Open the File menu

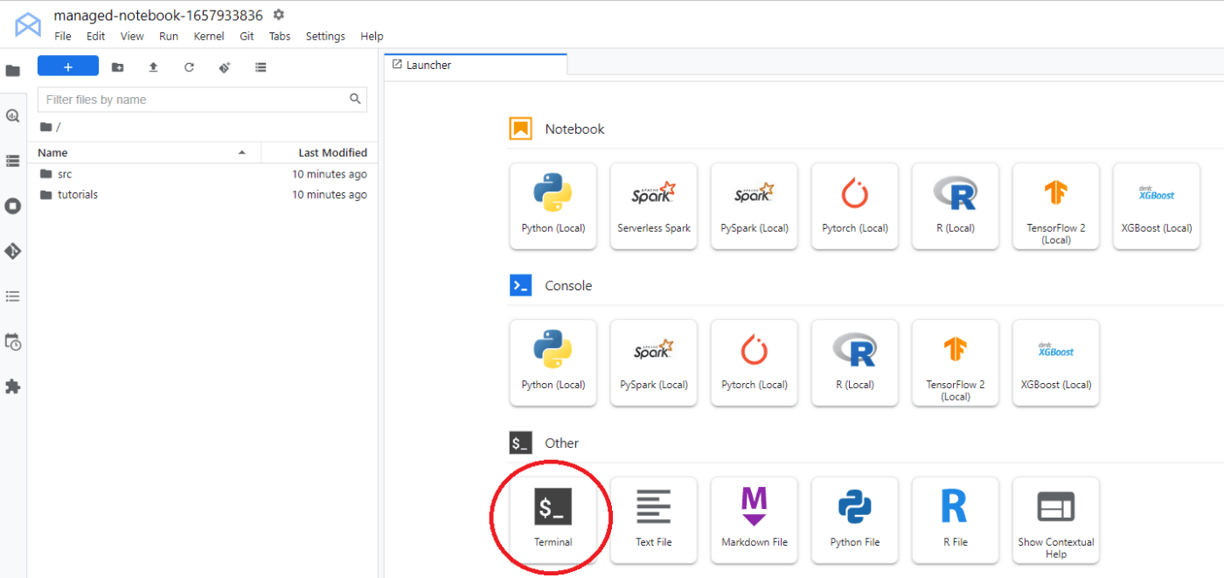[x=63, y=36]
